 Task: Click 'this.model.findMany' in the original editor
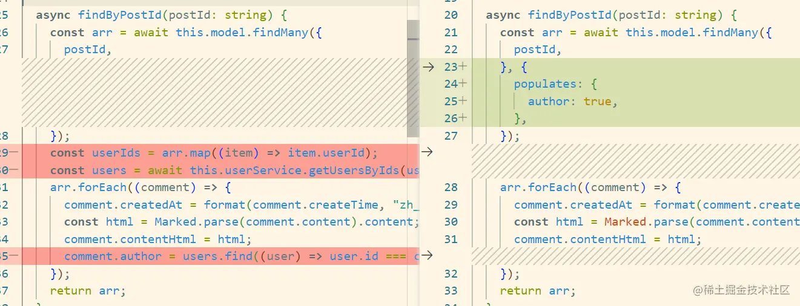point(241,33)
